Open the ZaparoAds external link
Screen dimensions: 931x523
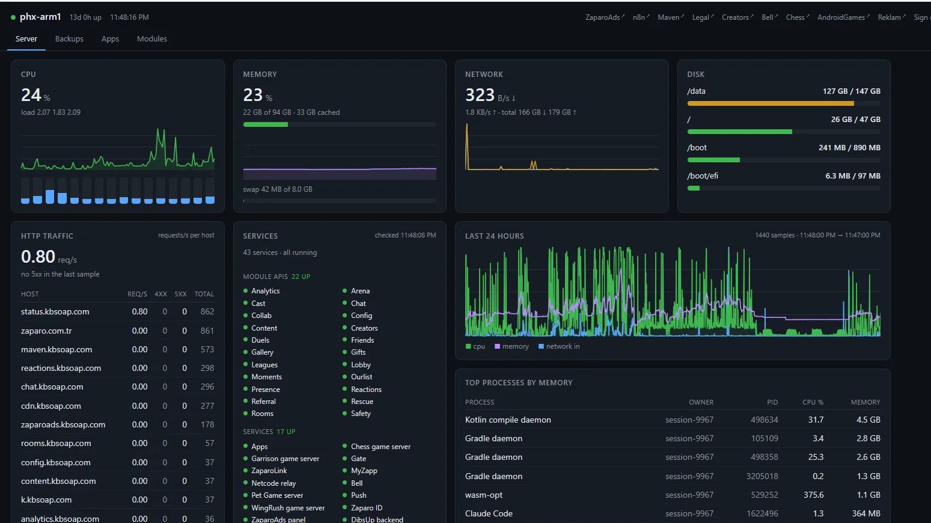pyautogui.click(x=605, y=17)
